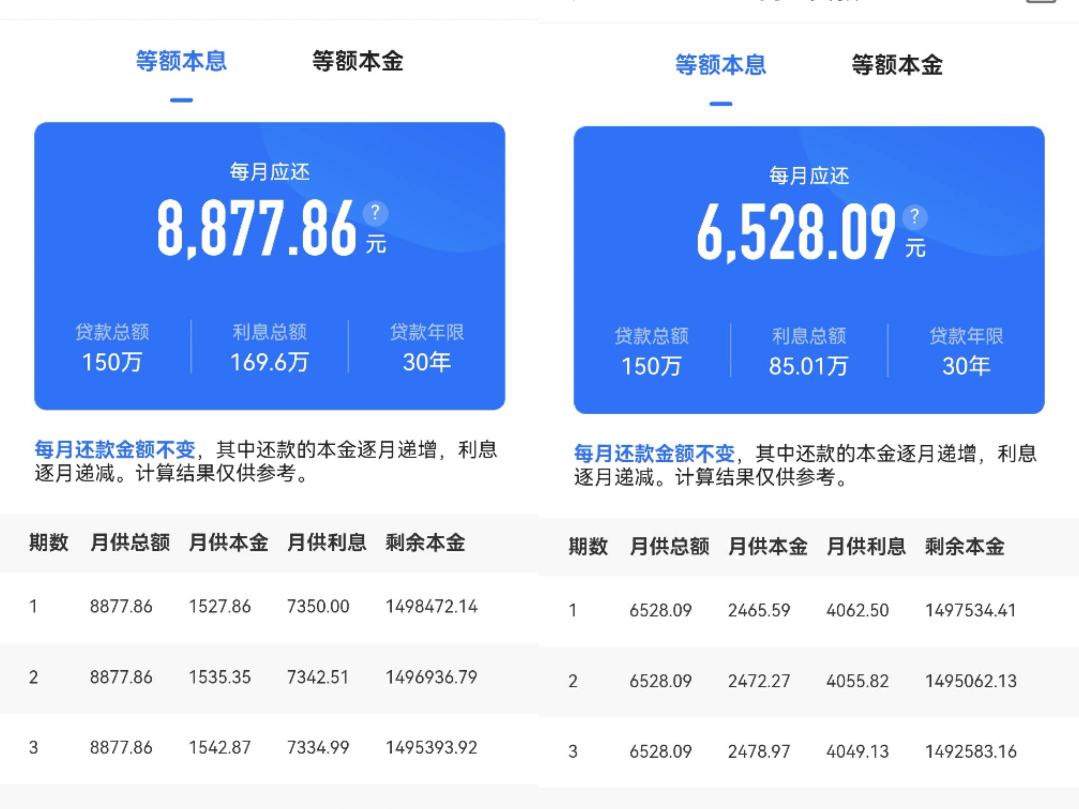Tap monthly payment amount 8,877.86
Image resolution: width=1079 pixels, height=809 pixels.
[x=257, y=228]
